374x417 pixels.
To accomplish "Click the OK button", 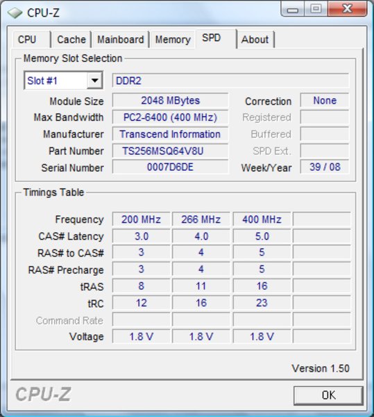I will tap(328, 395).
